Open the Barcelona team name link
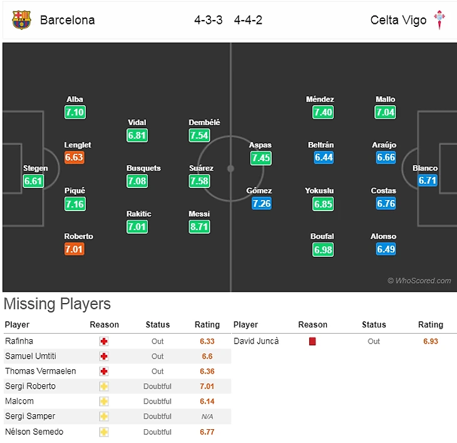This screenshot has height=443, width=457. coord(68,20)
